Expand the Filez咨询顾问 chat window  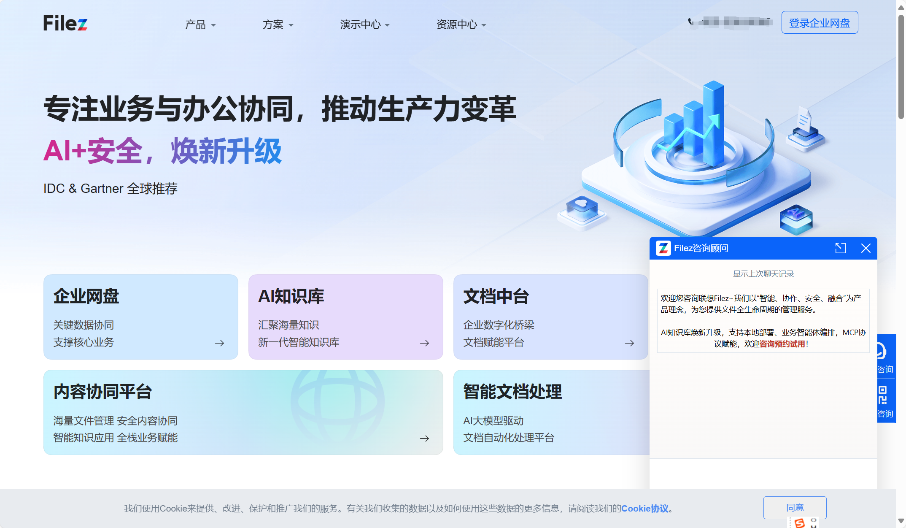(x=840, y=248)
